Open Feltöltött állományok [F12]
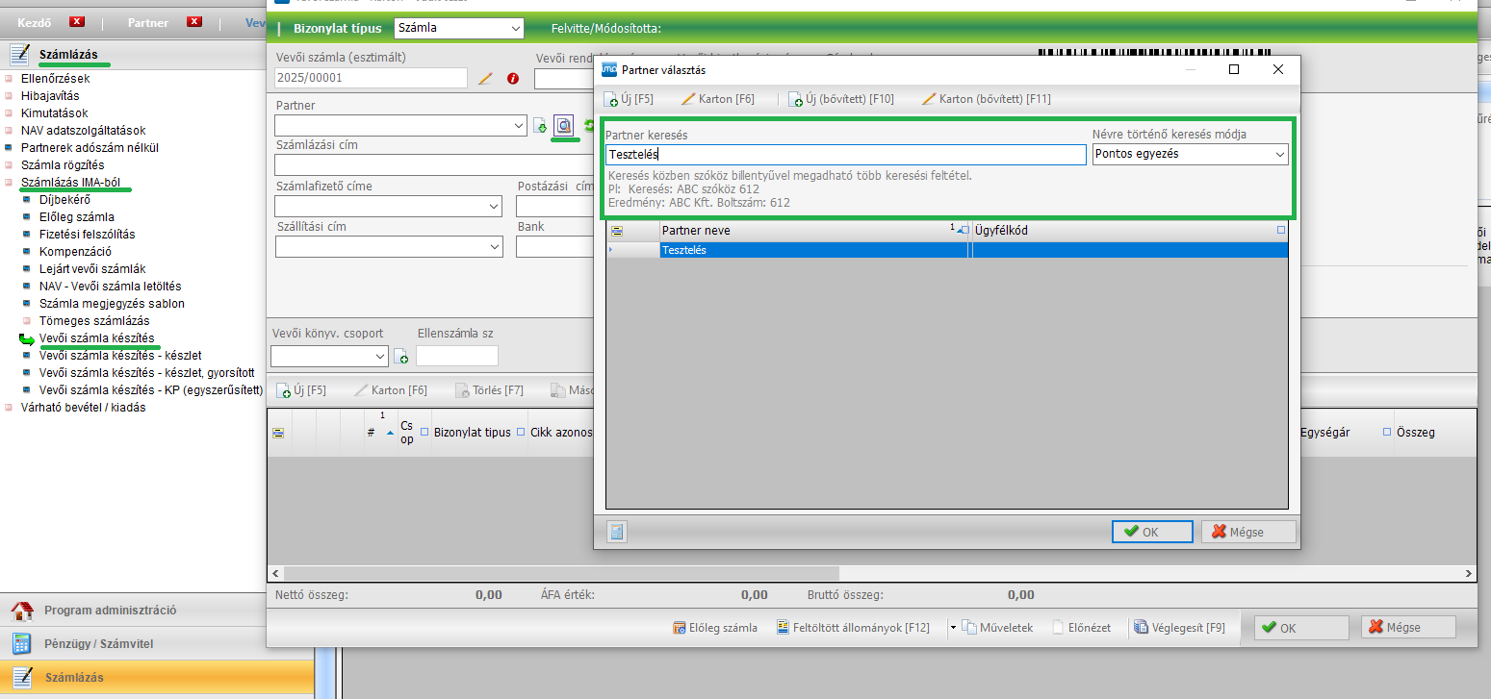 854,628
